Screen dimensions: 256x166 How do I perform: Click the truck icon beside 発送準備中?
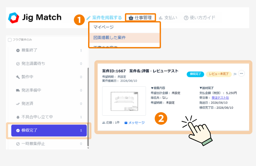pyautogui.click(x=18, y=90)
